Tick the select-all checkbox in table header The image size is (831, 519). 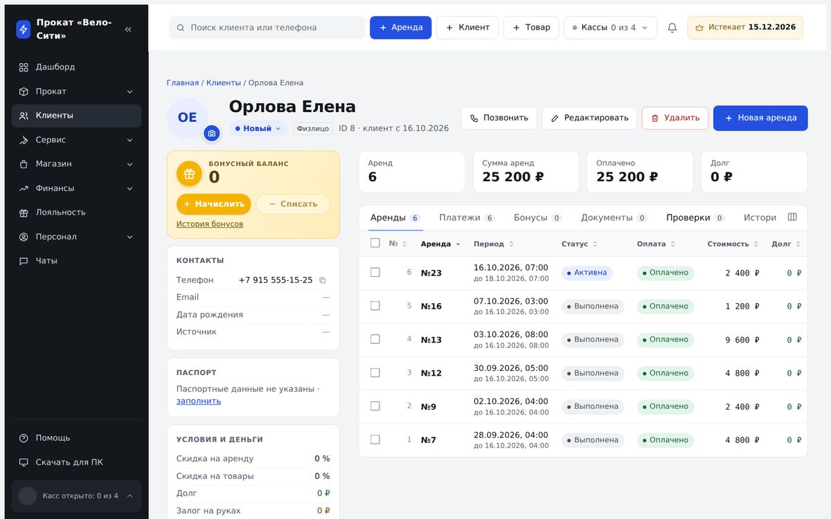pyautogui.click(x=375, y=243)
